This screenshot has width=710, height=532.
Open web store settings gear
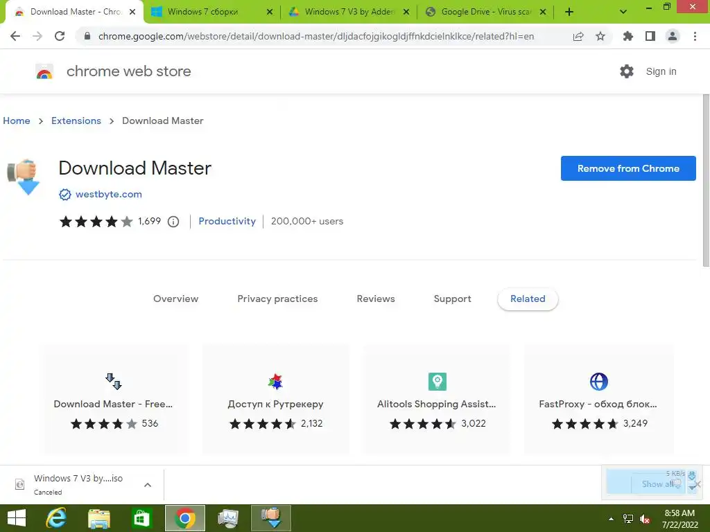(x=627, y=71)
